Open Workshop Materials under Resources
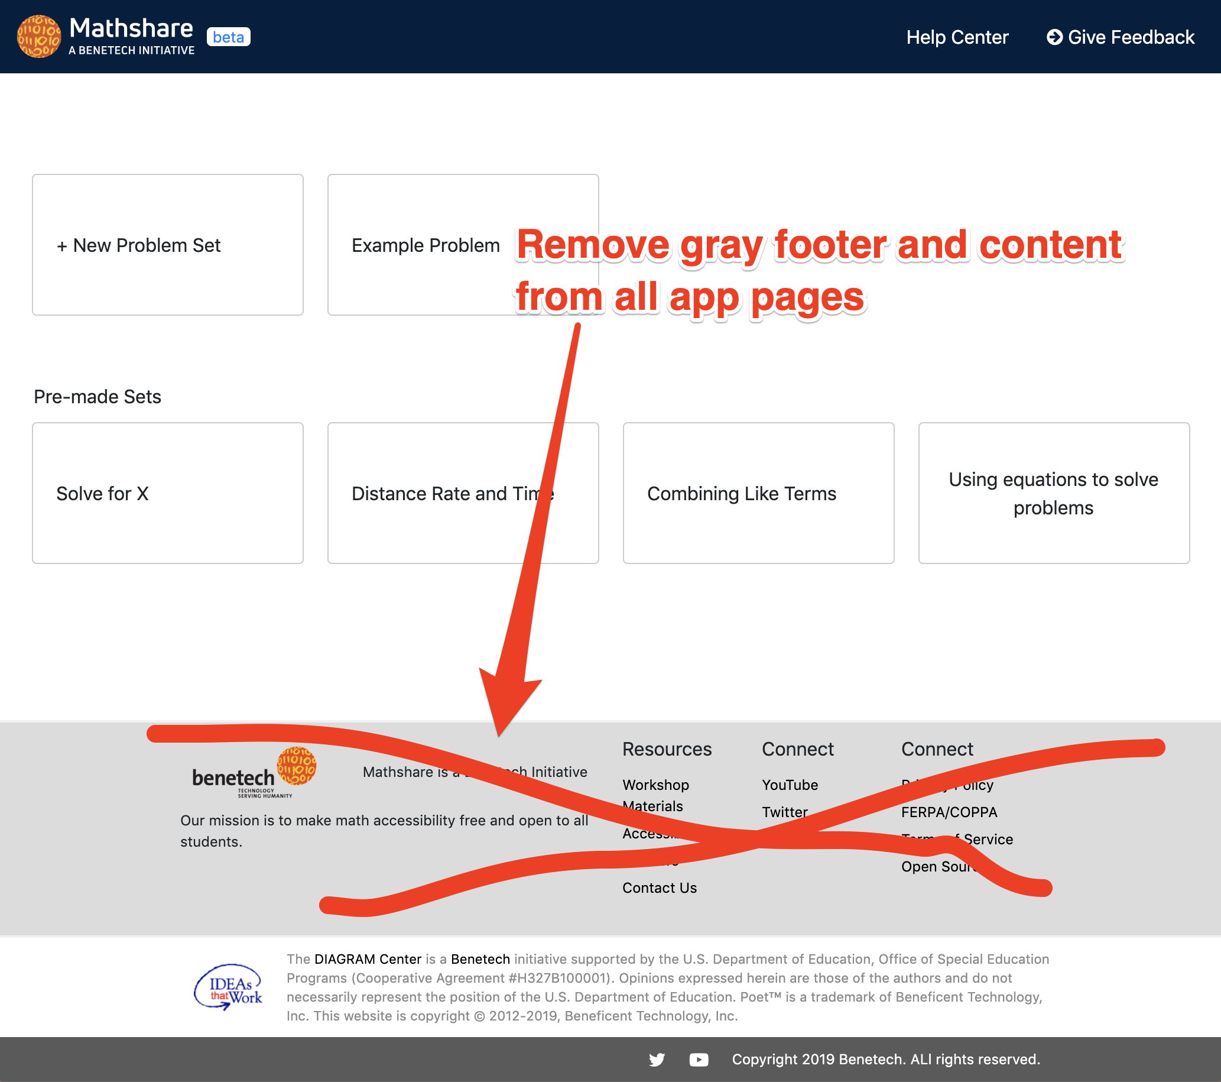 pos(655,795)
